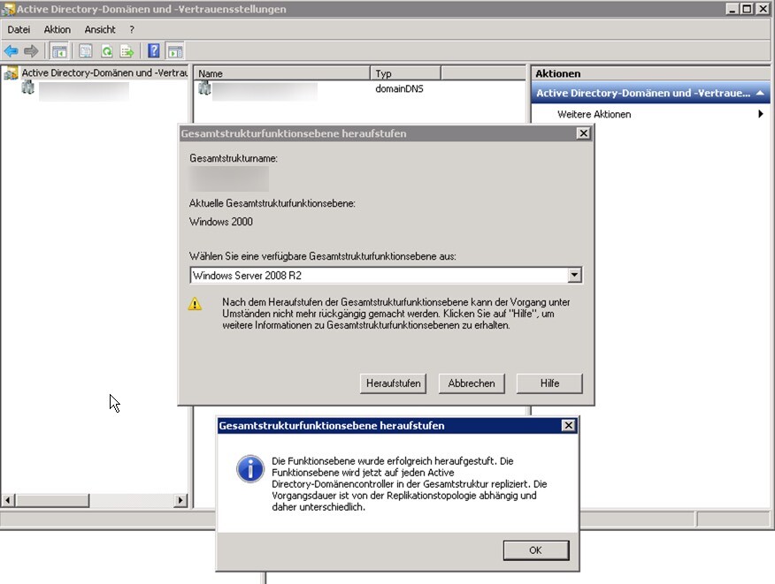Click the Export list toolbar icon
The height and width of the screenshot is (584, 775).
pyautogui.click(x=127, y=51)
